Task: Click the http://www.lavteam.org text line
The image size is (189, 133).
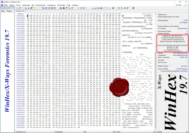Action: click(137, 104)
